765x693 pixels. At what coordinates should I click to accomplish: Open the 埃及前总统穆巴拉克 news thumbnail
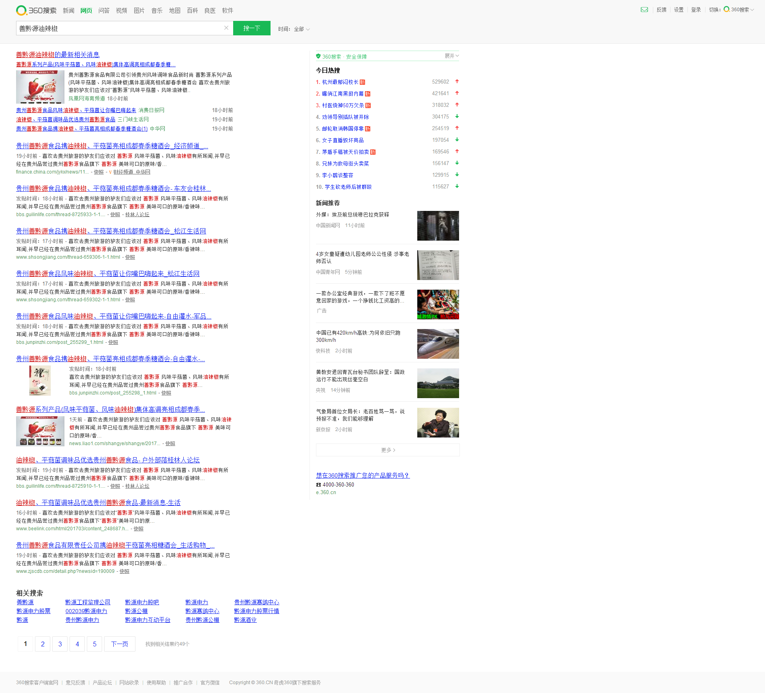click(438, 226)
